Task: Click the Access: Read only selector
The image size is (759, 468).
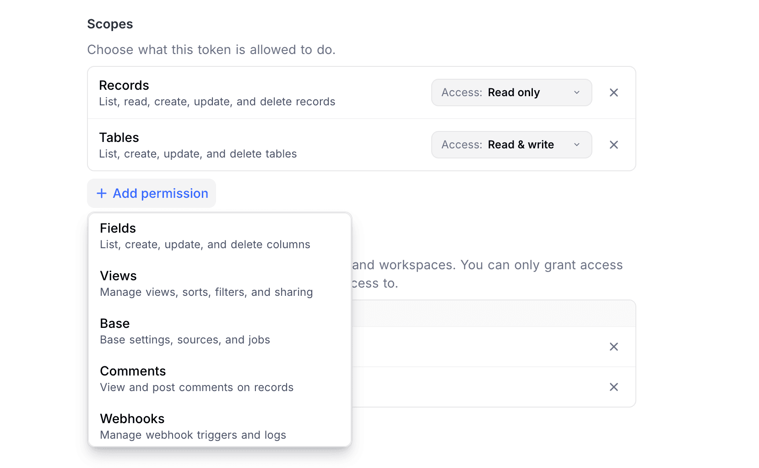Action: 511,93
